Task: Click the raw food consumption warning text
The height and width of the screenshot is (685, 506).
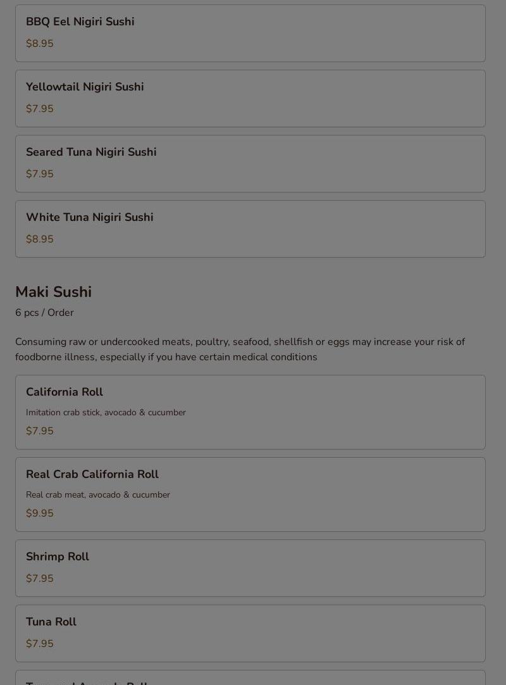Action: (x=240, y=349)
